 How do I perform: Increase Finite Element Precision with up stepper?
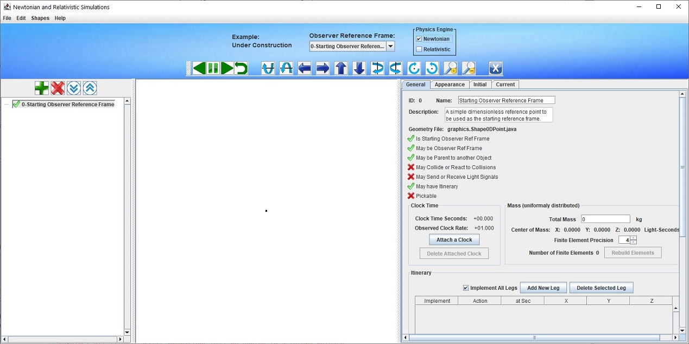click(633, 238)
